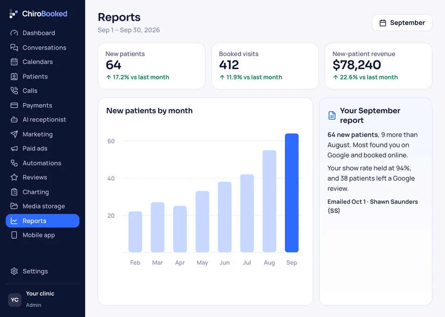Click the document icon beside Your September report
The image size is (445, 317).
332,115
